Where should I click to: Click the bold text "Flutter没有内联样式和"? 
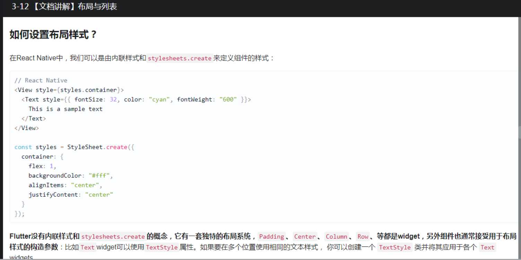44,237
